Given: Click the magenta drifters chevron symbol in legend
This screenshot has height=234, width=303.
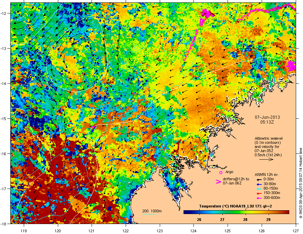Looking at the screenshot, I should point(218,182).
